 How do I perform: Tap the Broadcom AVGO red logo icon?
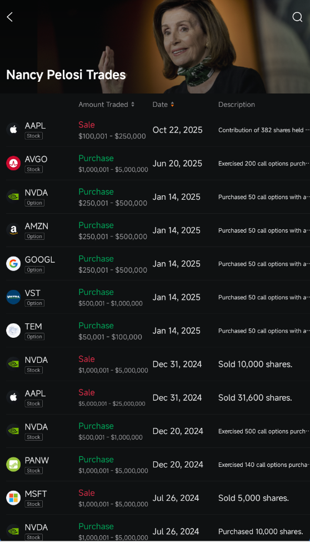[13, 163]
